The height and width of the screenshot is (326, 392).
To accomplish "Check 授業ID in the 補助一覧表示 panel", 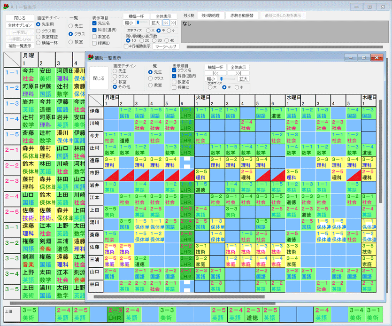I will (174, 87).
